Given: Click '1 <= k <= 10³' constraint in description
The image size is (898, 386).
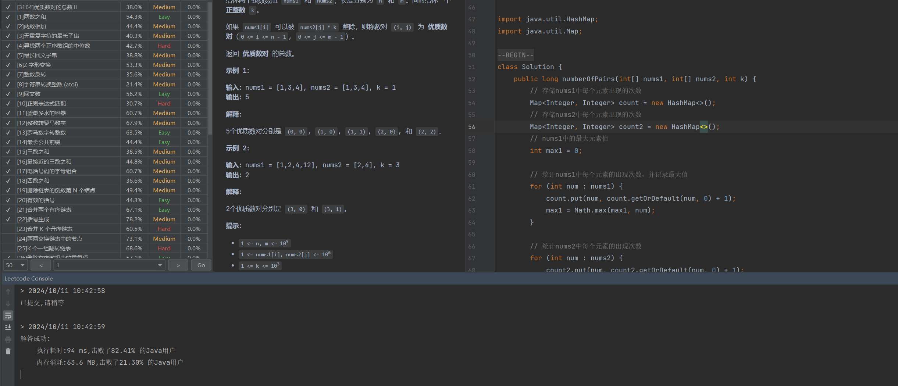Looking at the screenshot, I should 260,265.
